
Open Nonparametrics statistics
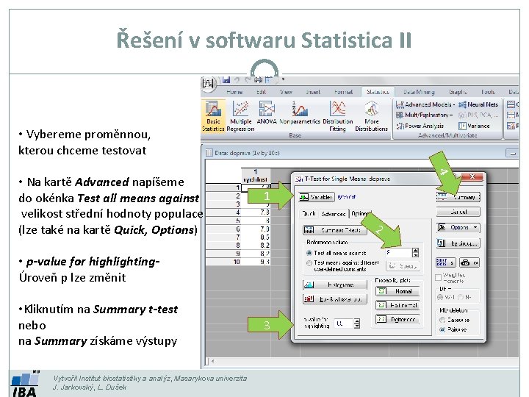pos(300,112)
